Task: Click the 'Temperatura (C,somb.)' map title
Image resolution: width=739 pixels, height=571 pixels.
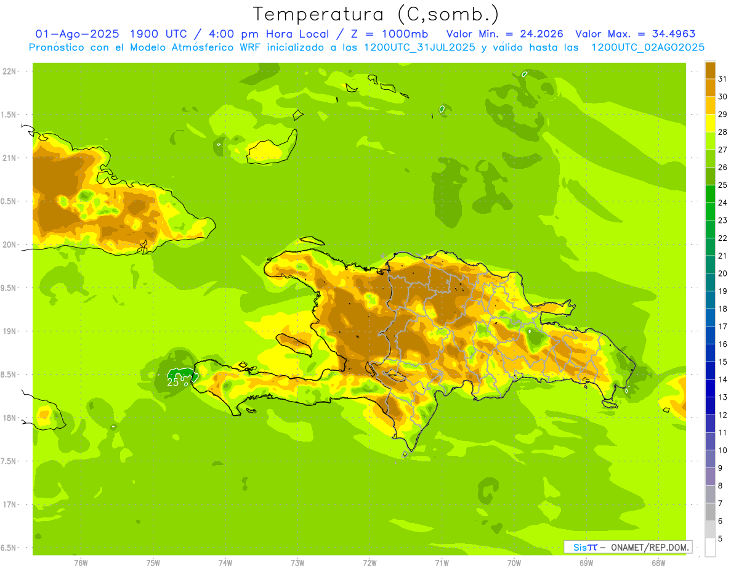Action: (376, 15)
